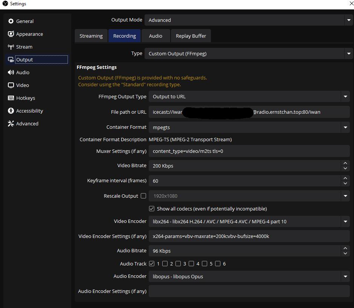Click the Video display icon in sidebar
Image resolution: width=354 pixels, height=308 pixels.
click(x=11, y=85)
